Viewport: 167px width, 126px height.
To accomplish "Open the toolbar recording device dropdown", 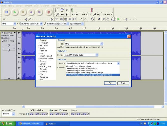I will pyautogui.click(x=67, y=24).
